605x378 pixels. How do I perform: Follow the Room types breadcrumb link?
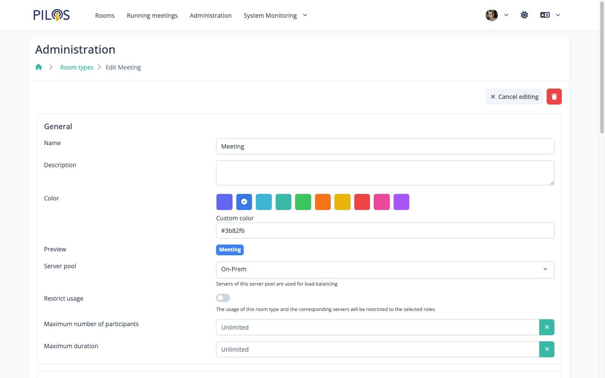pos(76,67)
